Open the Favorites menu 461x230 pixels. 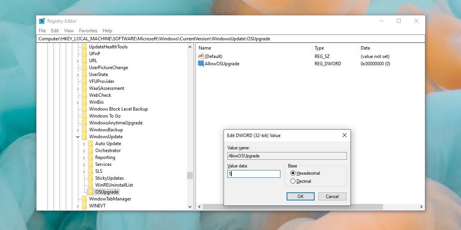(x=88, y=31)
